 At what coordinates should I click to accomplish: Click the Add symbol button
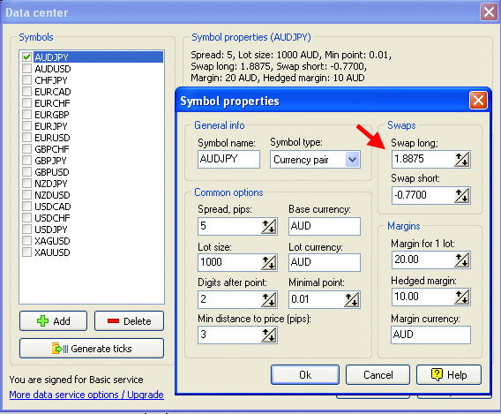[x=53, y=320]
